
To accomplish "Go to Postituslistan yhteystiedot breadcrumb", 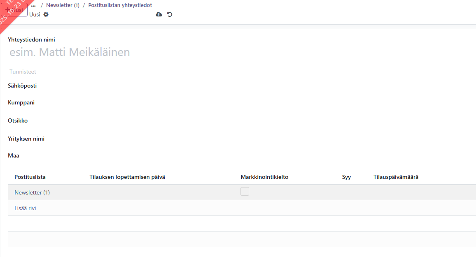I will point(120,5).
